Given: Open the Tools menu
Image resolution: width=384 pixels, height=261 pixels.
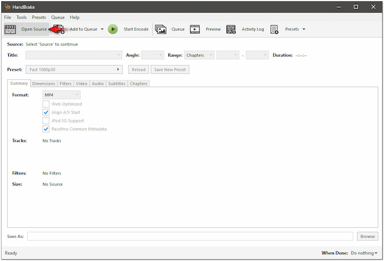Looking at the screenshot, I should (22, 17).
